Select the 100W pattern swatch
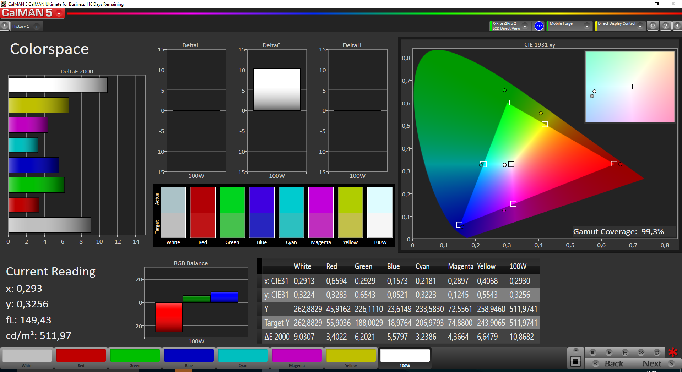The width and height of the screenshot is (682, 372). 405,358
